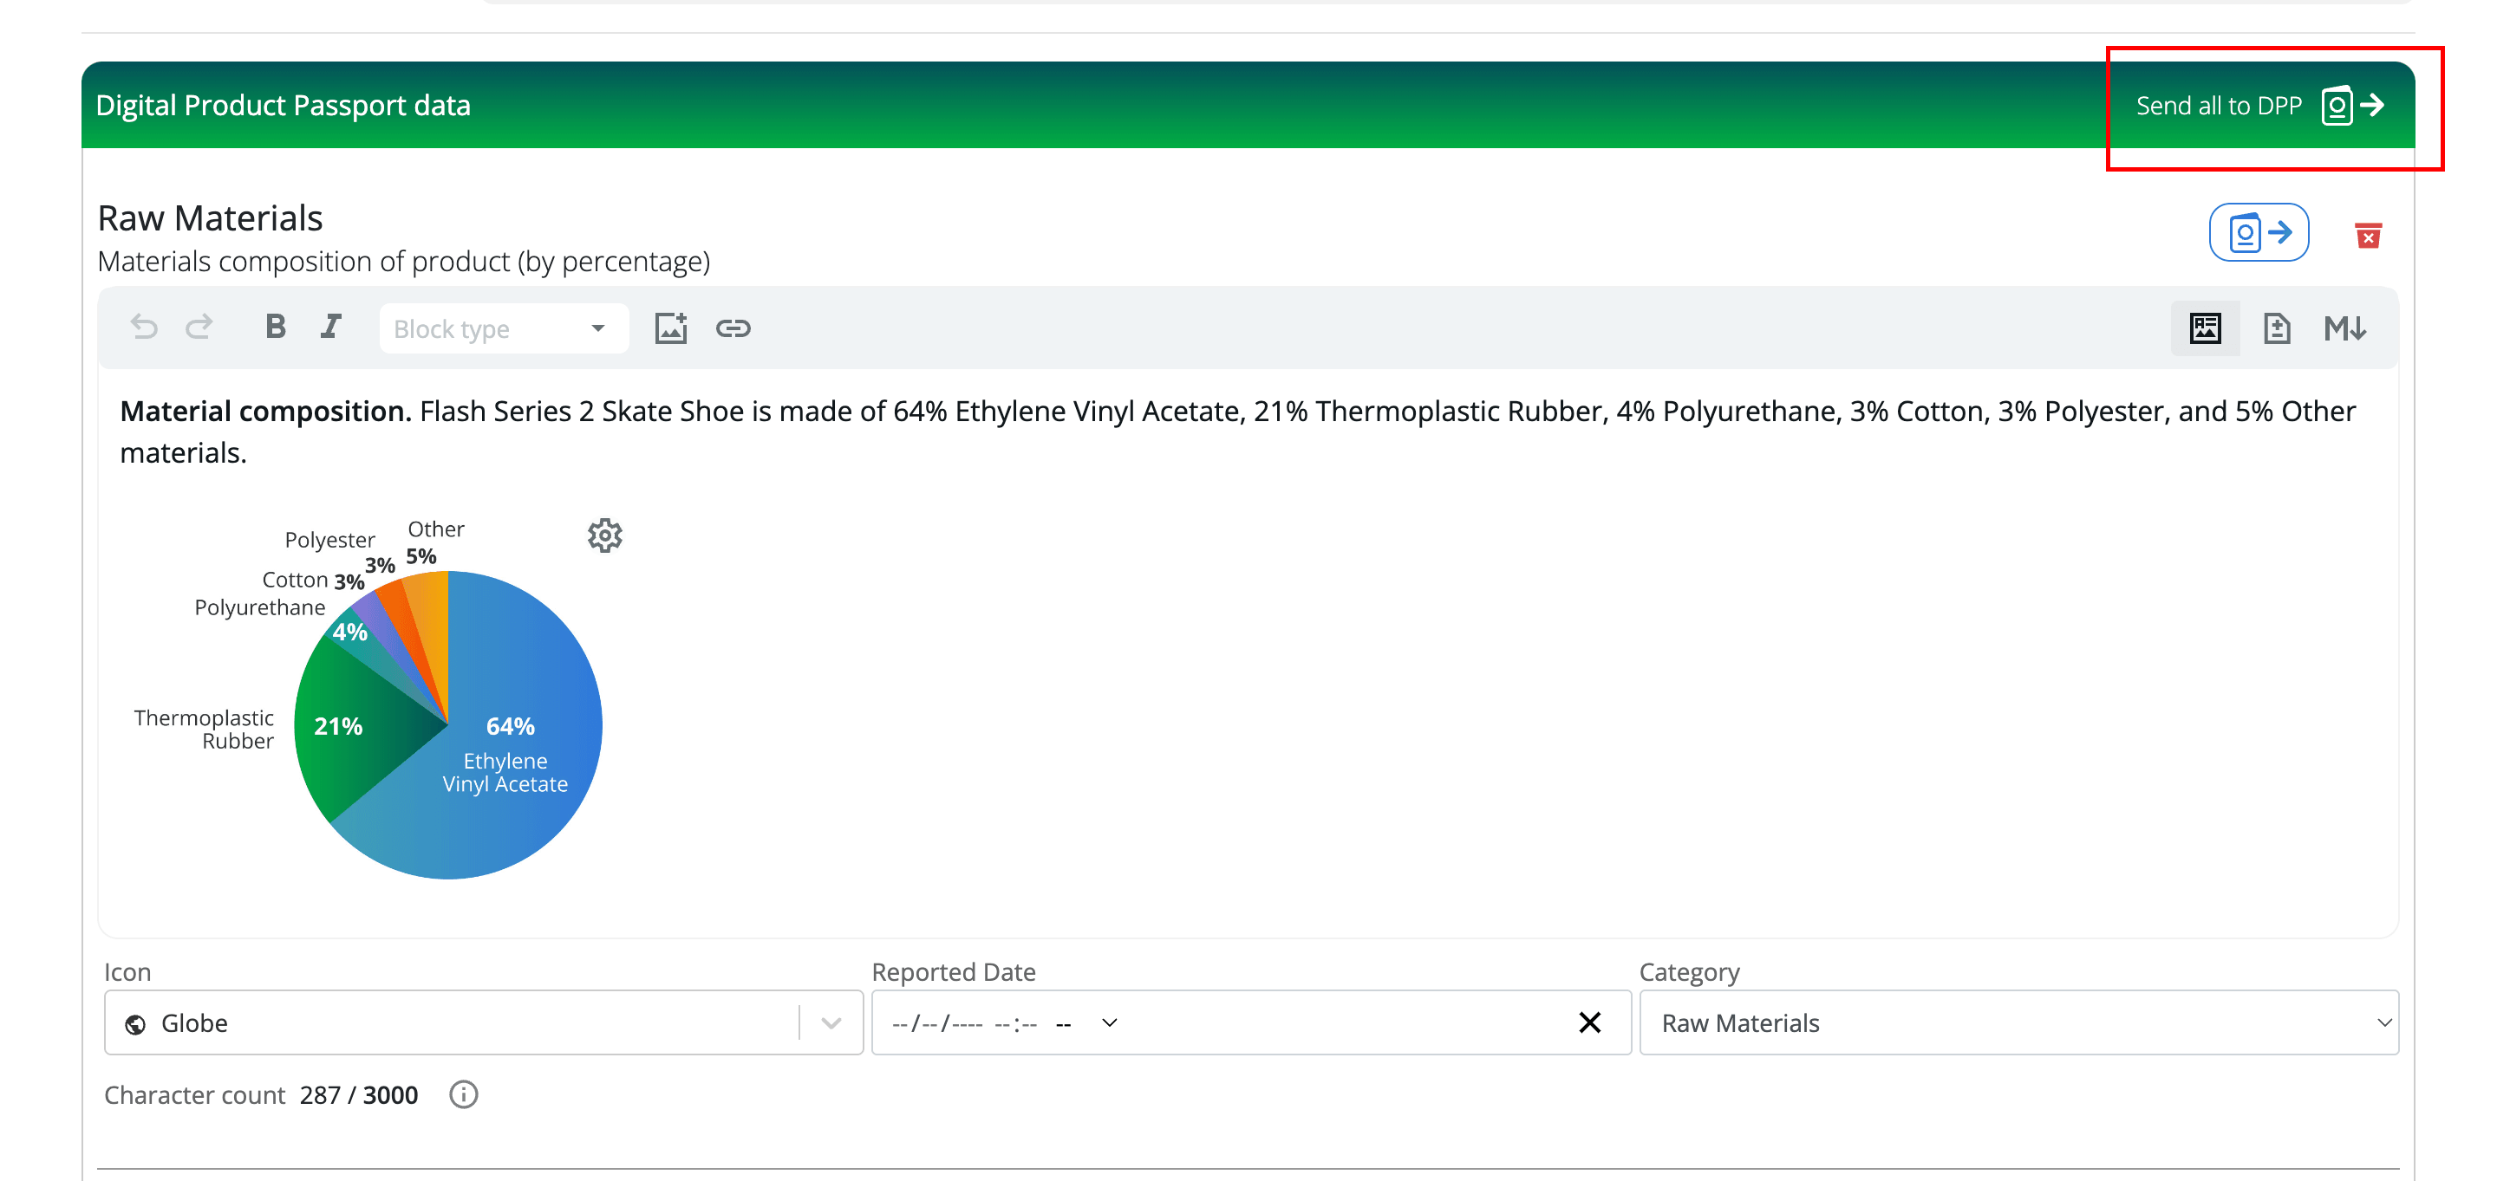Click the add document icon
Screen dimensions: 2497x1181
coord(2276,328)
